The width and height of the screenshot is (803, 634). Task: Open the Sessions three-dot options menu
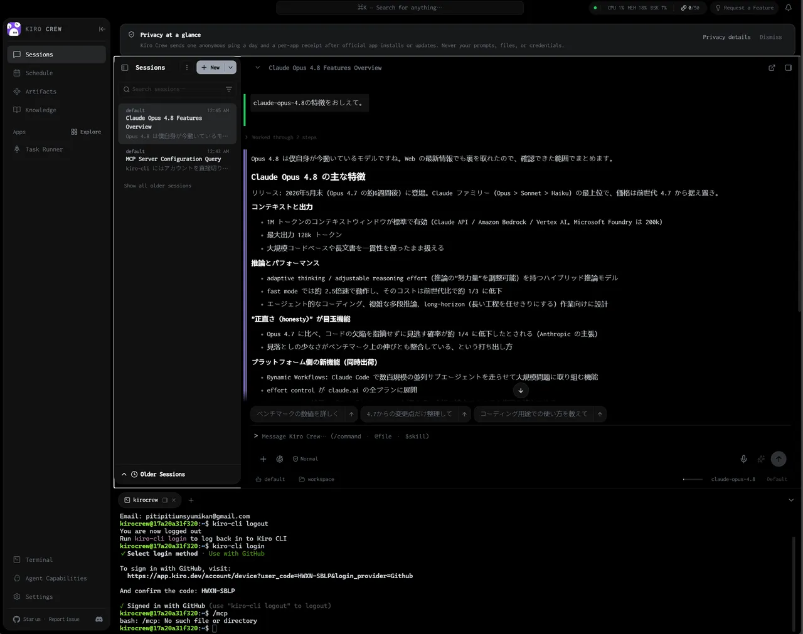tap(186, 68)
